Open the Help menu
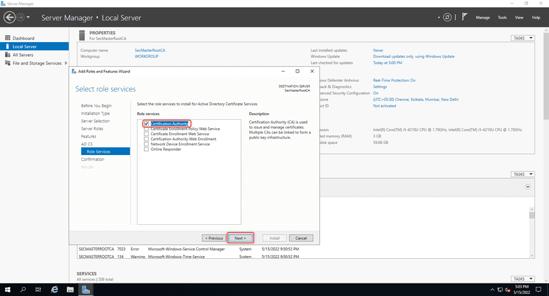 536,17
